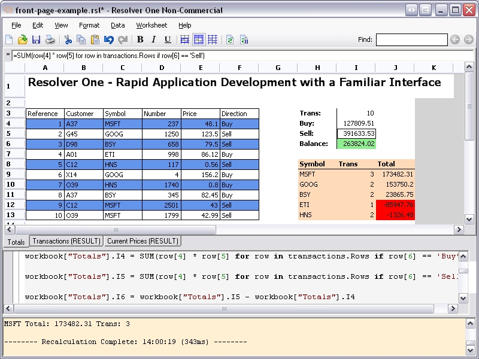Open the View menu

(x=61, y=25)
